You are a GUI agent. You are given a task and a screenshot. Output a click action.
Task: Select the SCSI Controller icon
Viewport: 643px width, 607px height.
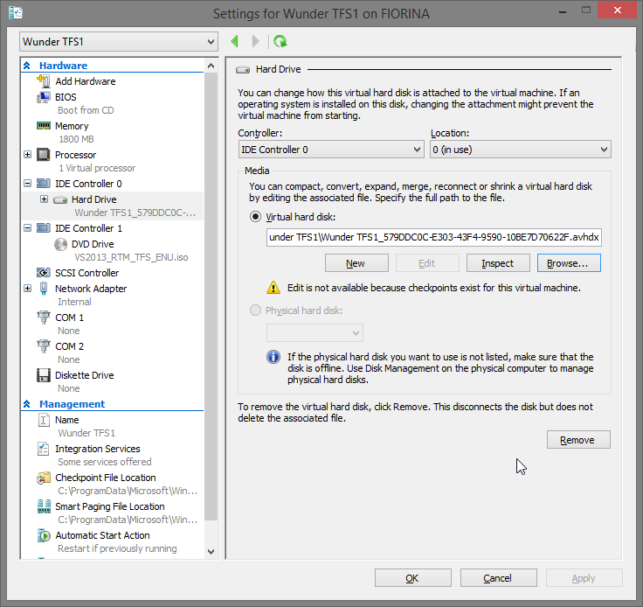click(x=44, y=273)
